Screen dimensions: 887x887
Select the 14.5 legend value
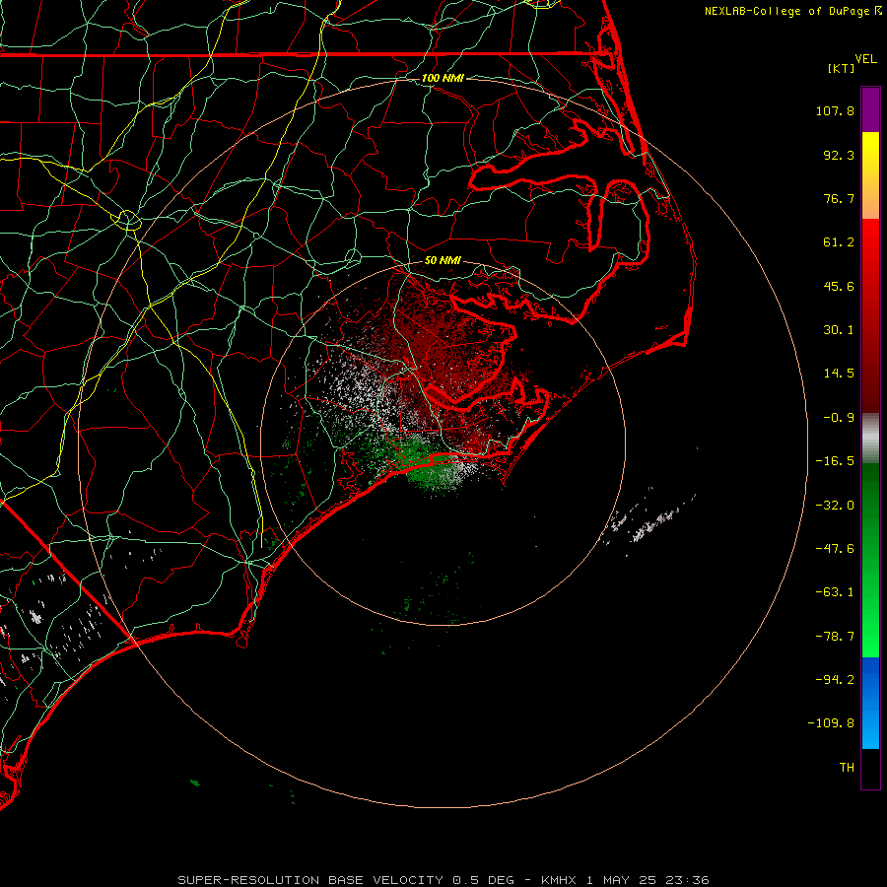point(839,374)
